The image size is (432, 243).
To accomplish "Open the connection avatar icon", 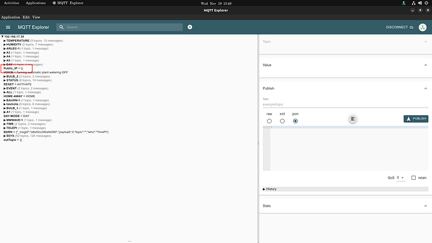I will (x=423, y=28).
